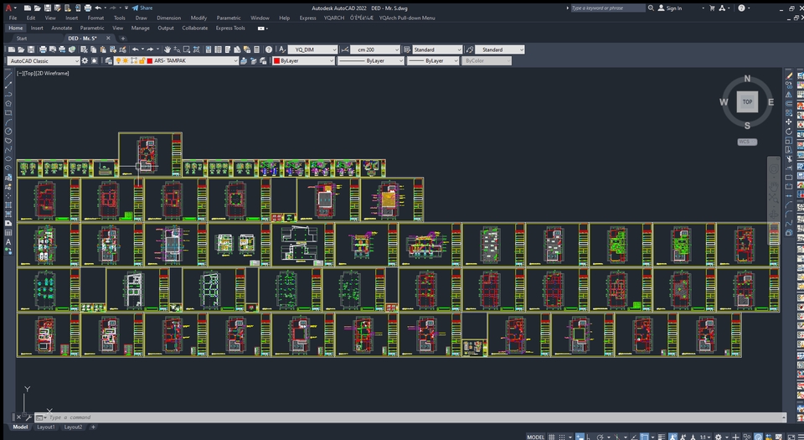Click the Save icon in quick access toolbar
The width and height of the screenshot is (804, 440).
(x=47, y=8)
